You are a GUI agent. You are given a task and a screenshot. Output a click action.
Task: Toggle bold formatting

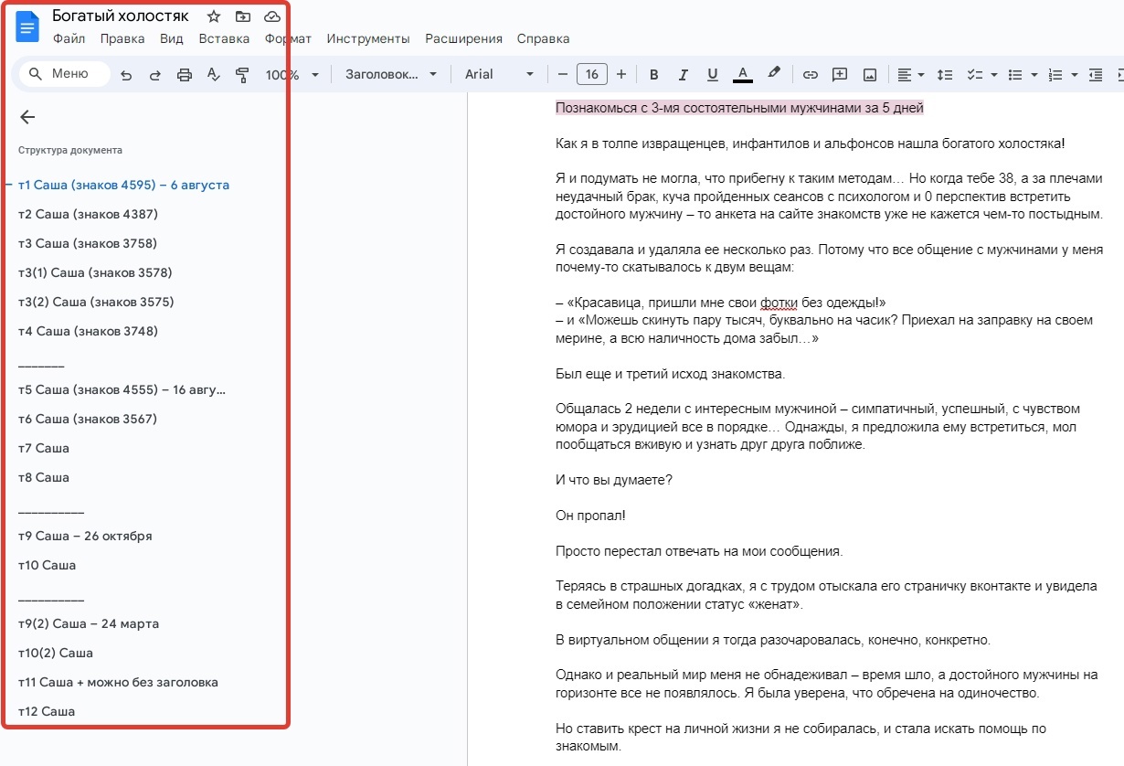tap(653, 75)
